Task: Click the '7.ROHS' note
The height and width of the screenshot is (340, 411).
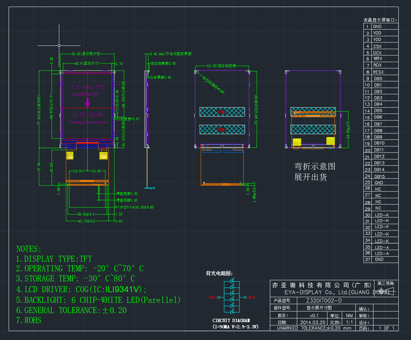Action: [29, 320]
